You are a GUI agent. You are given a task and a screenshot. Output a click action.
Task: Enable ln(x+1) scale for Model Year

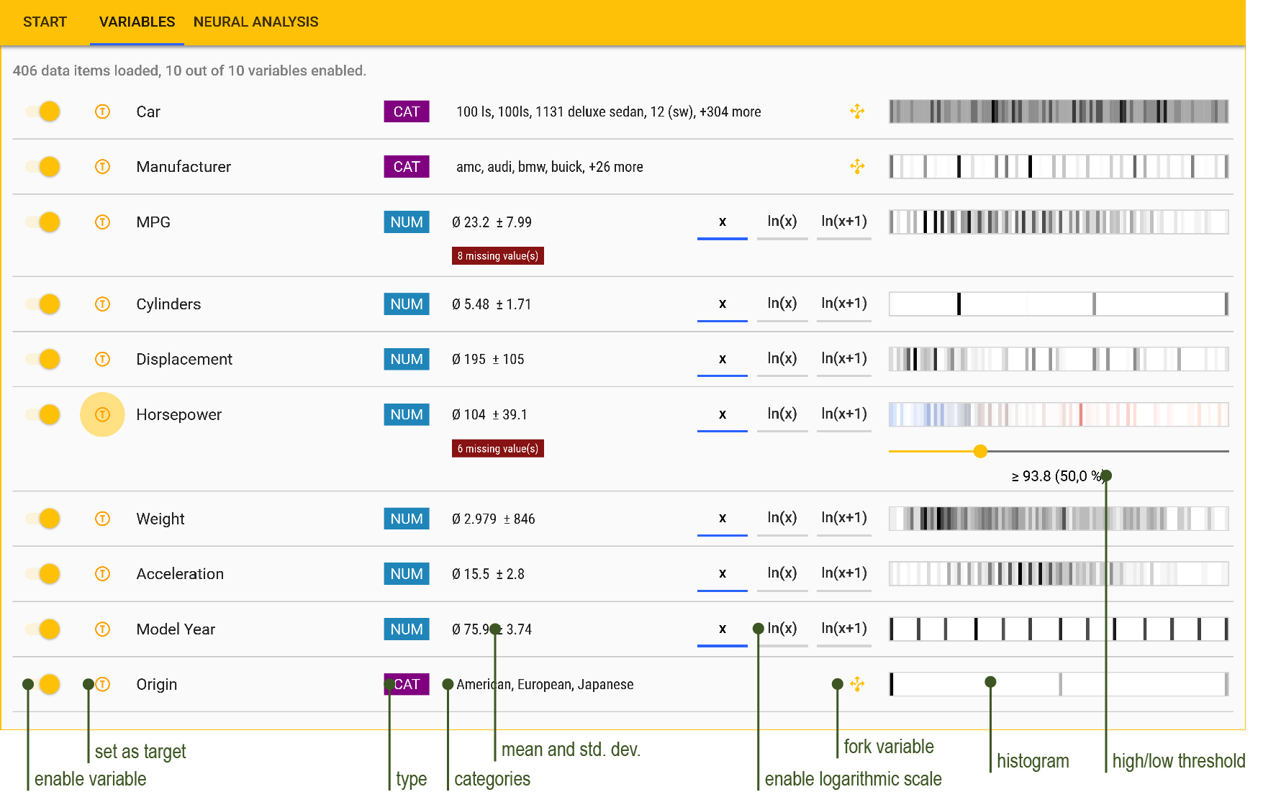click(x=843, y=629)
